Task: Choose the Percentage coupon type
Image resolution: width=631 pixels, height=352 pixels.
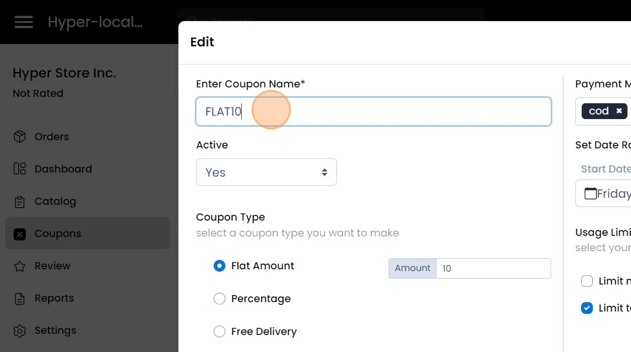Action: [220, 299]
